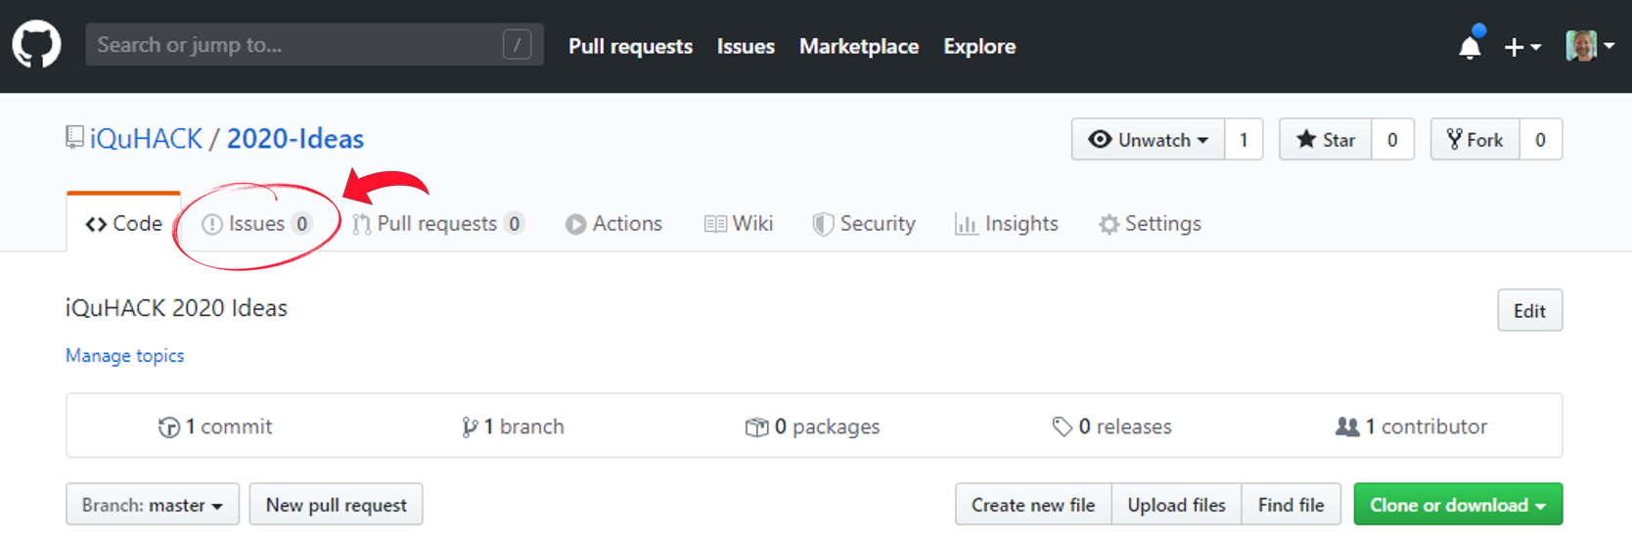
Task: Go to Issues in top navigation
Action: pos(746,46)
